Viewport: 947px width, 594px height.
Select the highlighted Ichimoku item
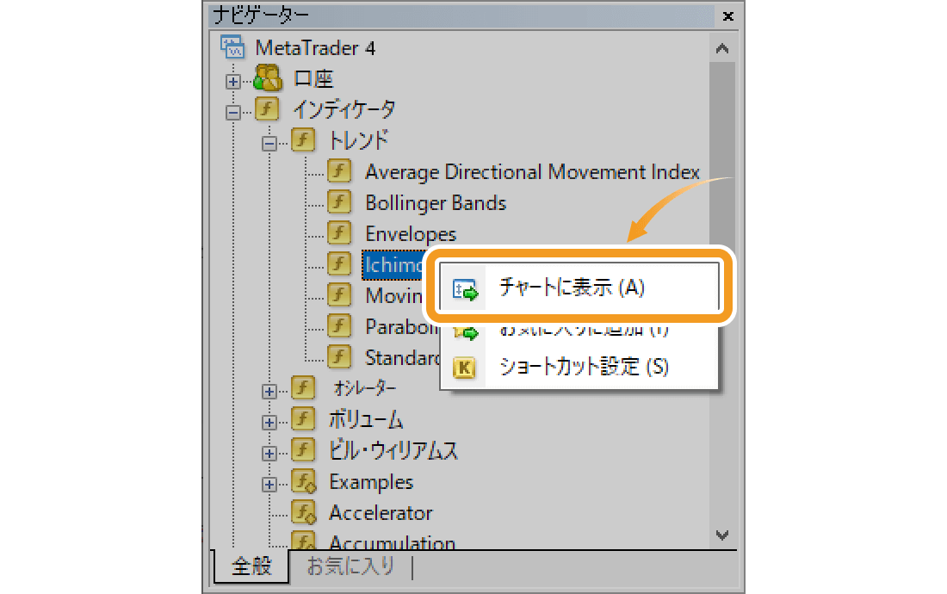pos(393,265)
